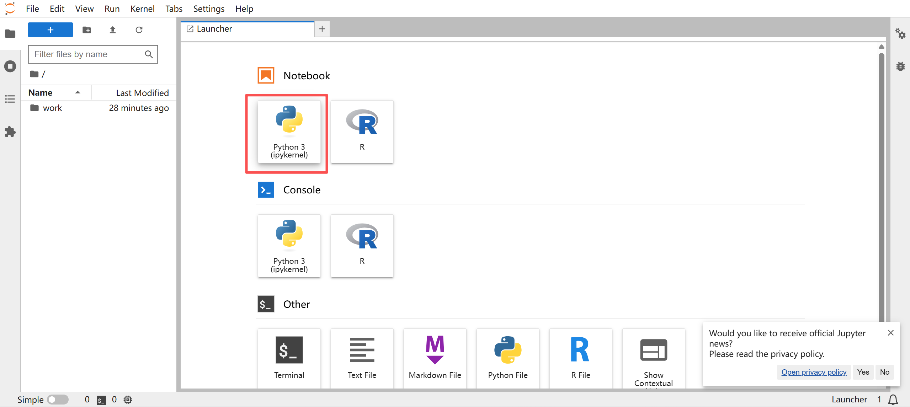Open the Kernel menu
Screen dimensions: 910x407
click(142, 9)
